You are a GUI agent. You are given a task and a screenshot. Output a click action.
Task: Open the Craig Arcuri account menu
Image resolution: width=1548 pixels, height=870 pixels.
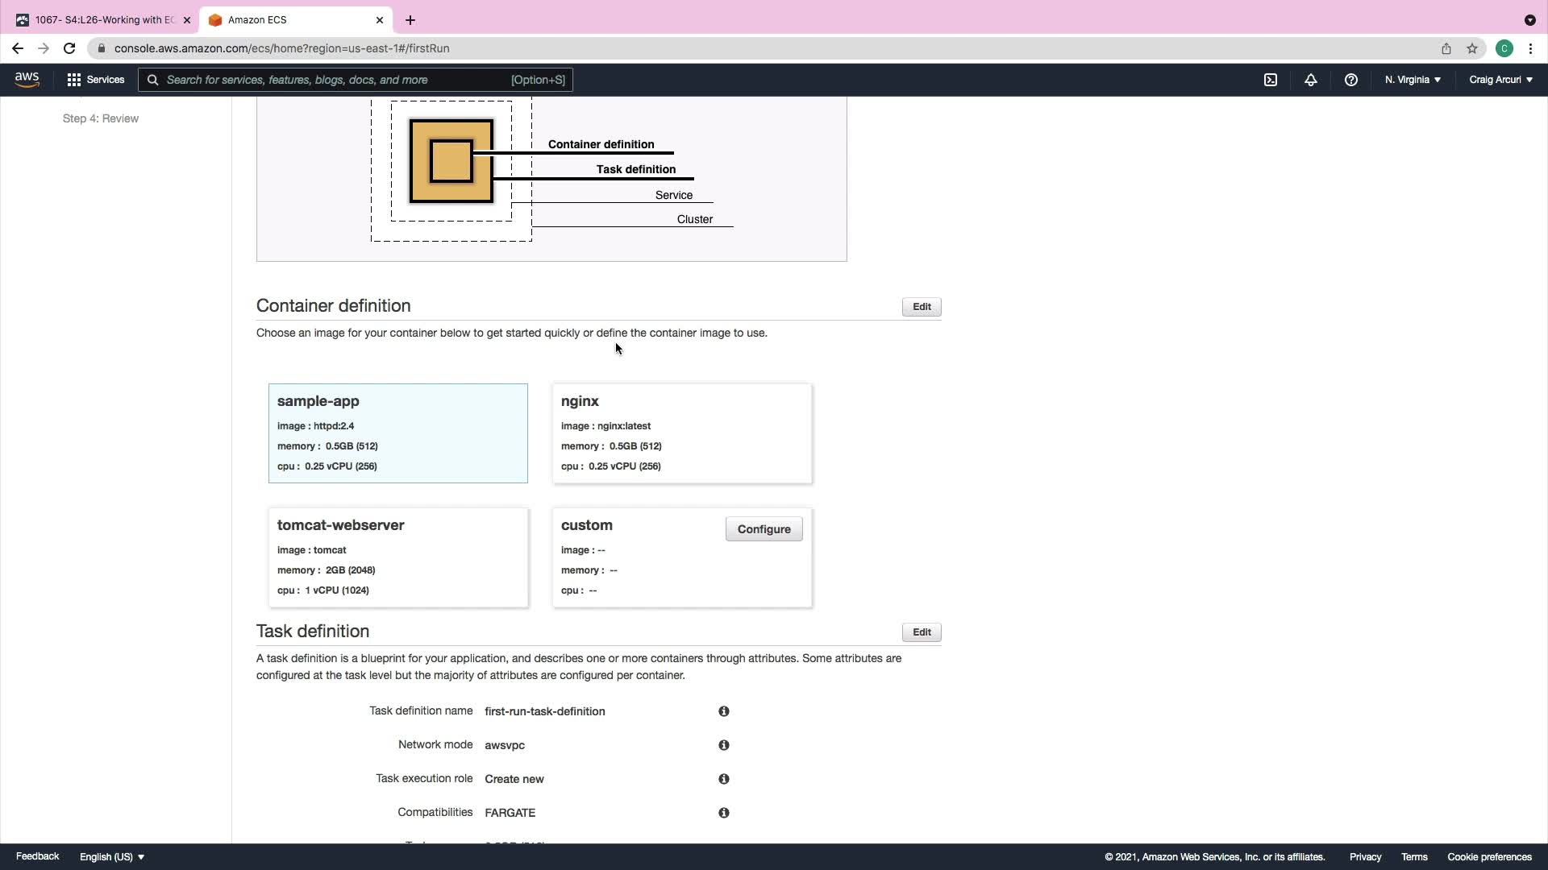pyautogui.click(x=1500, y=80)
